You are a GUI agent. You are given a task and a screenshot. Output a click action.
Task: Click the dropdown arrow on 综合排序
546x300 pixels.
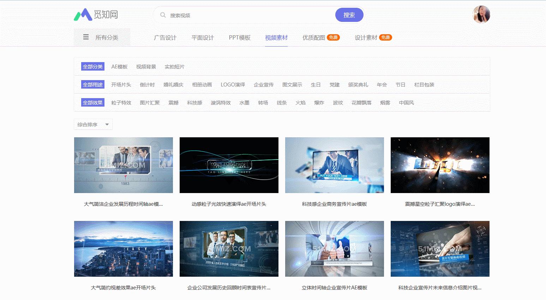pyautogui.click(x=107, y=124)
